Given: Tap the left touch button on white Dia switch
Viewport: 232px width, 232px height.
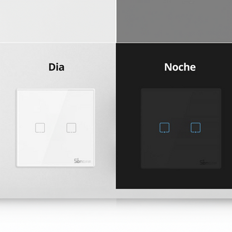Looking at the screenshot, I should pos(40,128).
